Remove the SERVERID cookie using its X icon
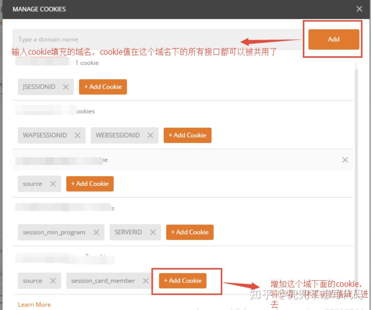This screenshot has width=373, height=310. coord(153,232)
